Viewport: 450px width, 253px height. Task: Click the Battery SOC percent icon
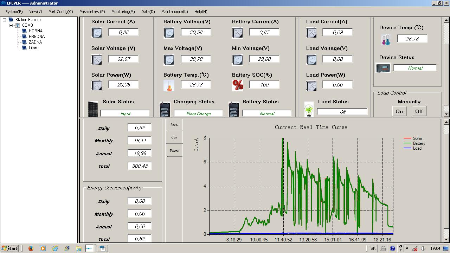coord(238,85)
